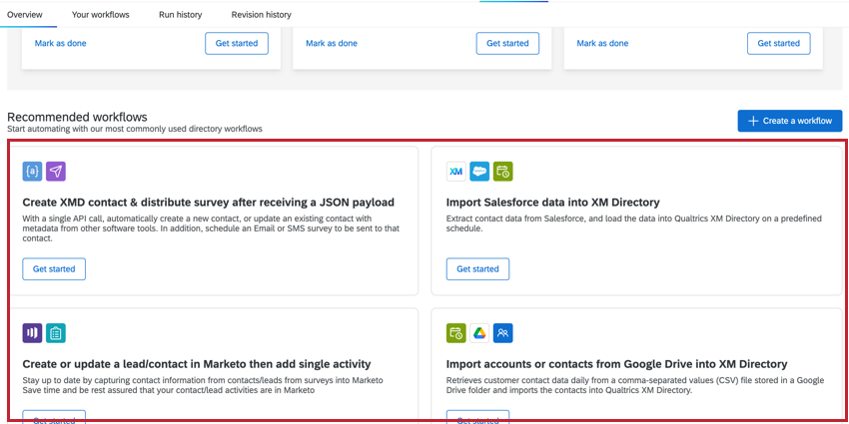Screen dimensions: 849x424
Task: Switch to the Overview tab
Action: coord(25,15)
